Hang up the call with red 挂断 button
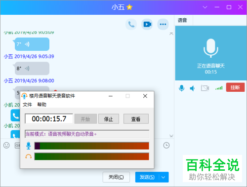 coord(235,87)
